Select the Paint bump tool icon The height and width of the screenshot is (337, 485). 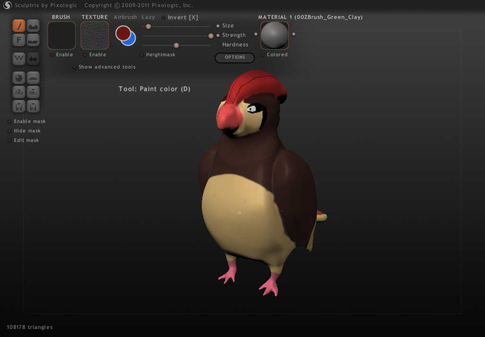pos(33,26)
